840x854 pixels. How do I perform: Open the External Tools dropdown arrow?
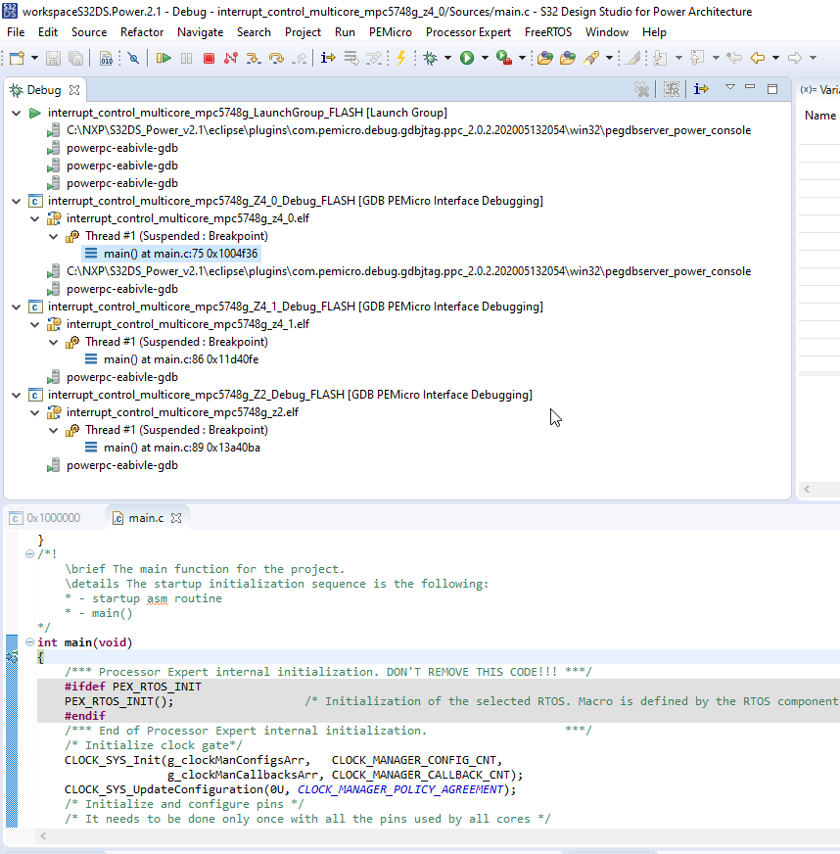pyautogui.click(x=522, y=58)
